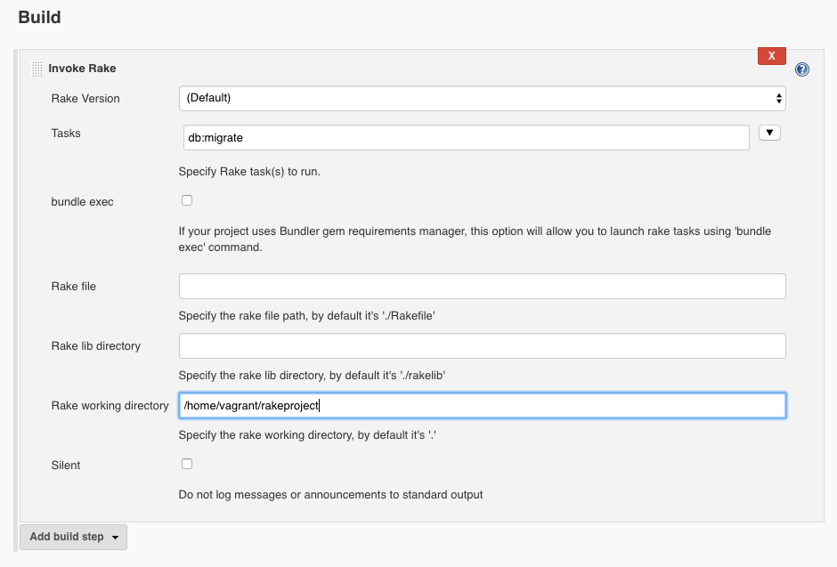Focus the Rake file input field
Viewport: 837px width, 567px height.
482,286
